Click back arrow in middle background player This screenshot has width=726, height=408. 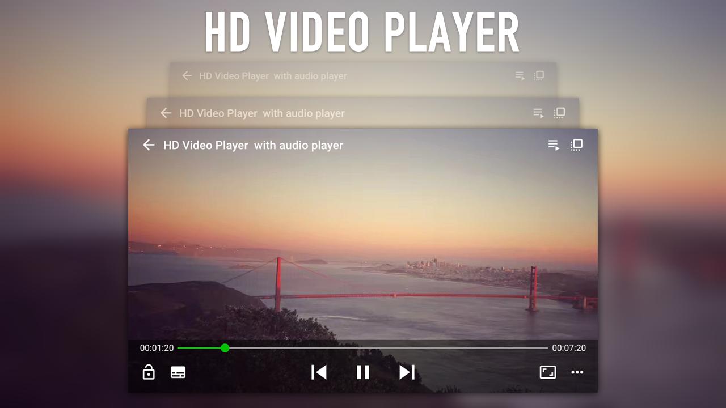coord(166,113)
